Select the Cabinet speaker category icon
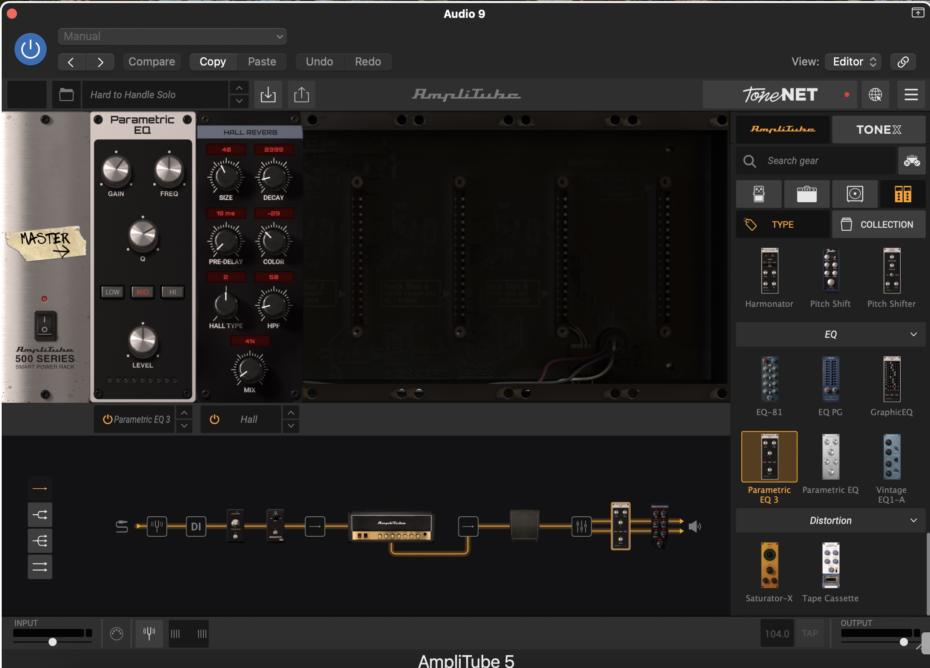The height and width of the screenshot is (668, 930). (x=855, y=194)
